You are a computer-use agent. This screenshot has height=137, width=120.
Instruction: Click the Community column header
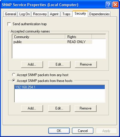(39, 37)
